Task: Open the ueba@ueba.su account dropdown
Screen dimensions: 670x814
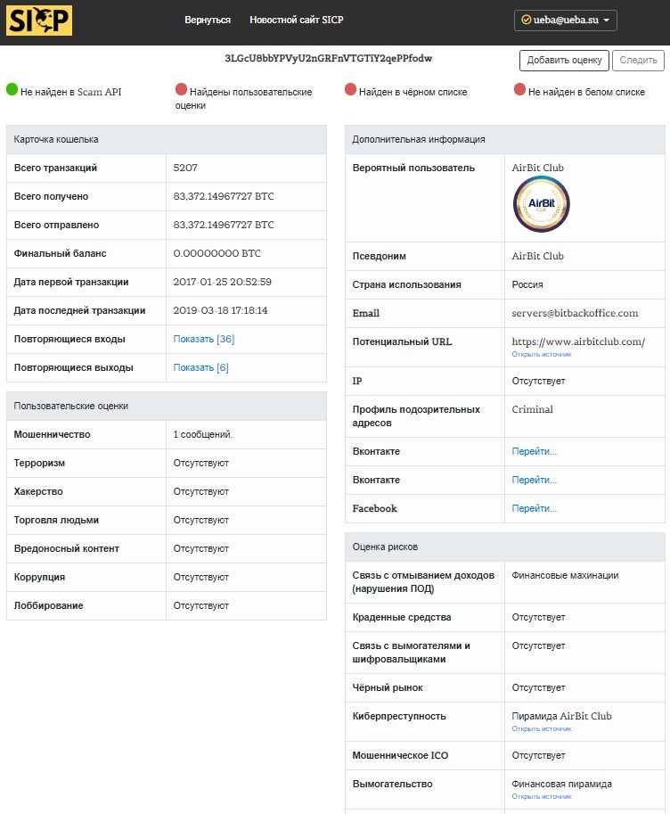Action: (566, 21)
